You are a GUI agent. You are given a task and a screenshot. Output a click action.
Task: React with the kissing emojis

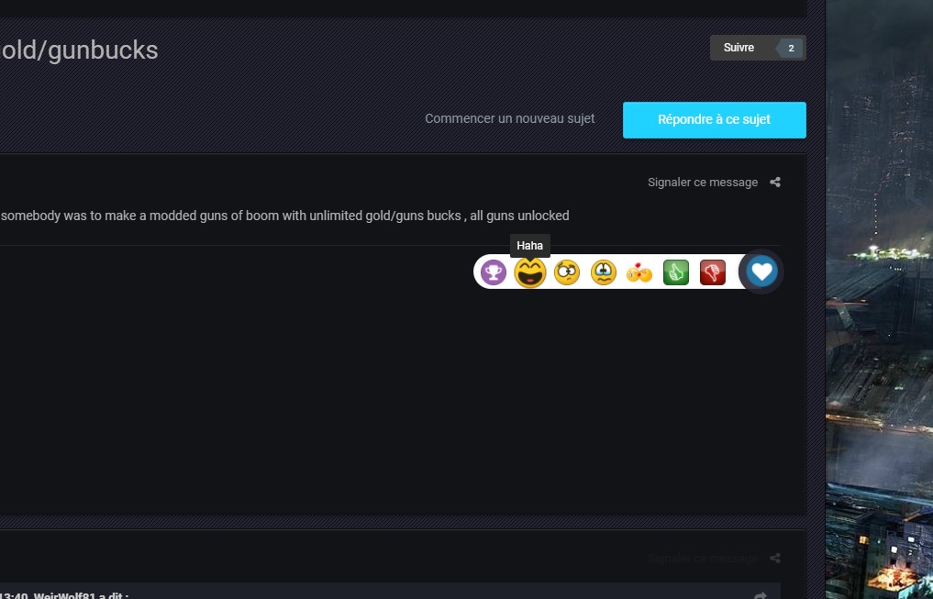(x=639, y=272)
